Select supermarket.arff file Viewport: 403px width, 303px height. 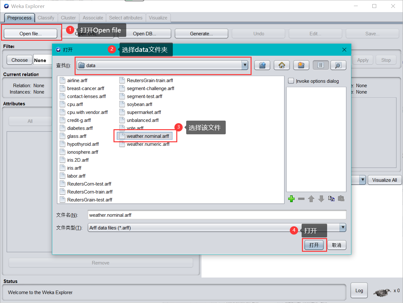pos(140,112)
